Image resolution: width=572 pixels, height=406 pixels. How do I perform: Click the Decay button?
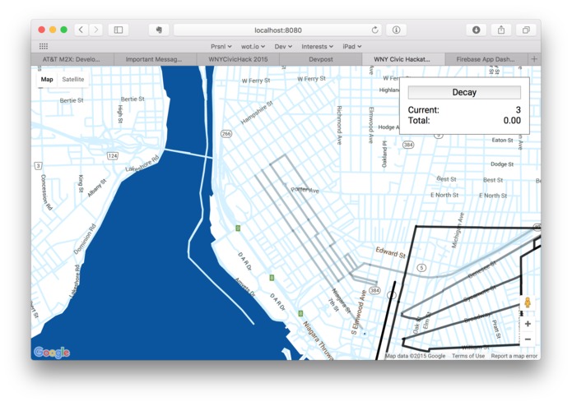point(464,92)
